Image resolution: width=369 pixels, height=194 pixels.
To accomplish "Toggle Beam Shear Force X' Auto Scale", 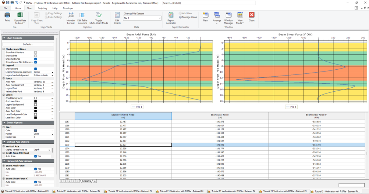I will (36, 182).
